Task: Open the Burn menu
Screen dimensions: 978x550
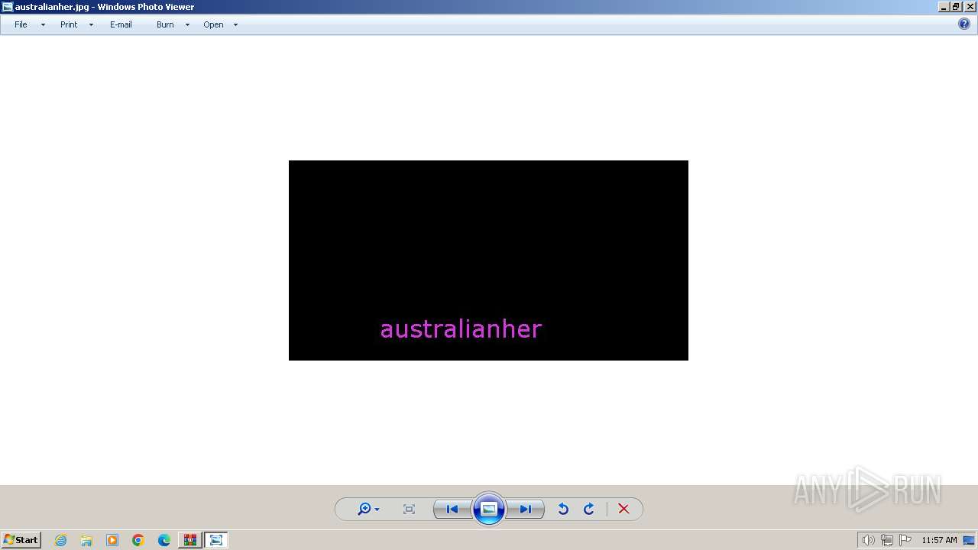Action: point(165,24)
